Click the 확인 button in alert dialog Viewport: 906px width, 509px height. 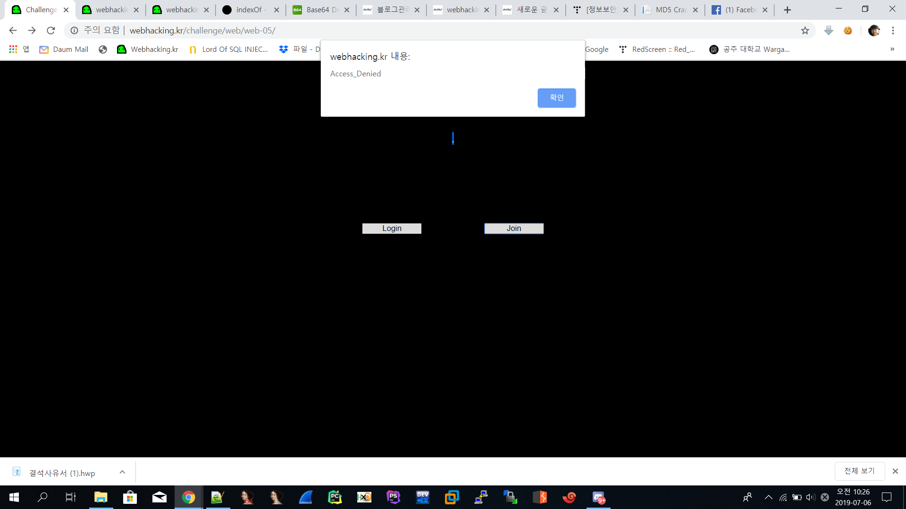pyautogui.click(x=556, y=98)
